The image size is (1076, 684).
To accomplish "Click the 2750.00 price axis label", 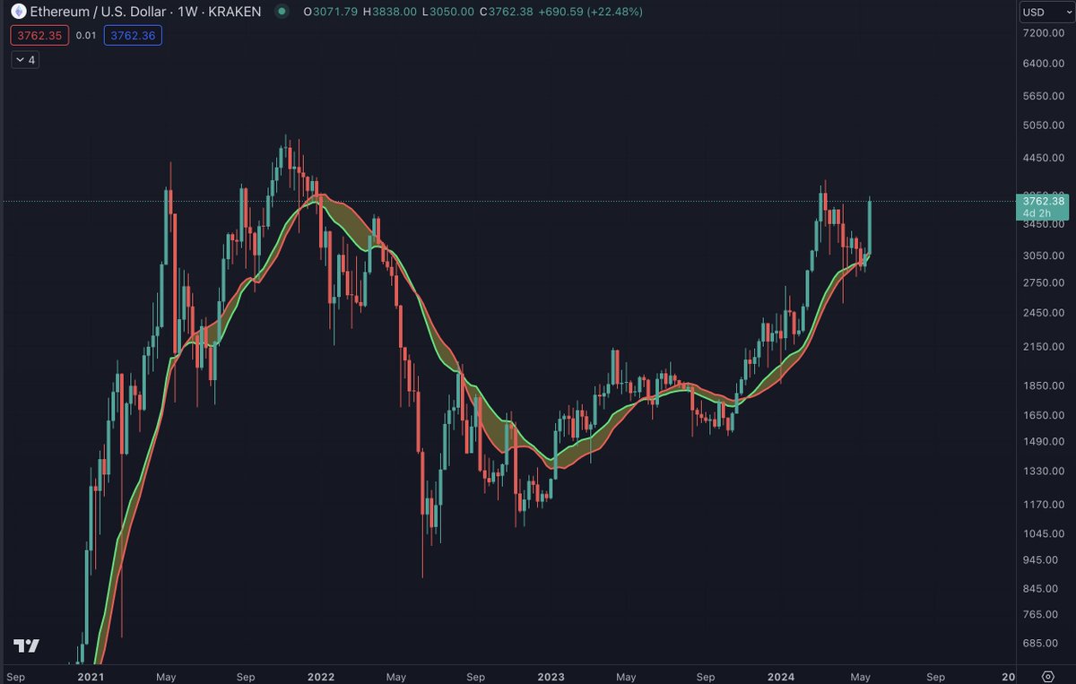I will pos(1045,282).
